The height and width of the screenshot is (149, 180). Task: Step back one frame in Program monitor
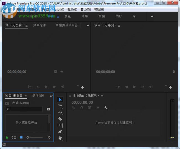click(126, 87)
